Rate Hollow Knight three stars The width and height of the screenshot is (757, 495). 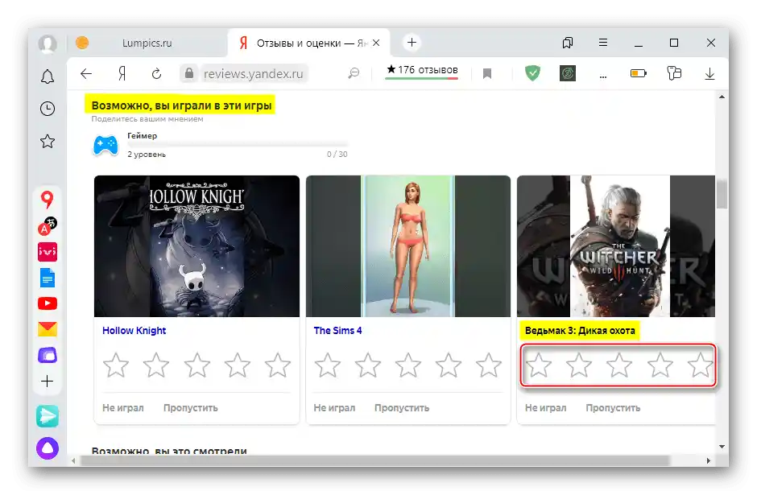[197, 365]
